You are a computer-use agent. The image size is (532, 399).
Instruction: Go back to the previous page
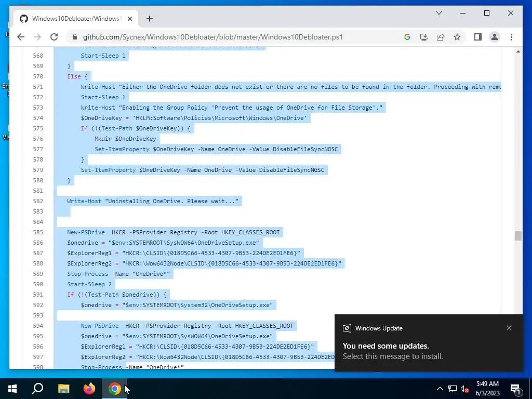pyautogui.click(x=21, y=37)
